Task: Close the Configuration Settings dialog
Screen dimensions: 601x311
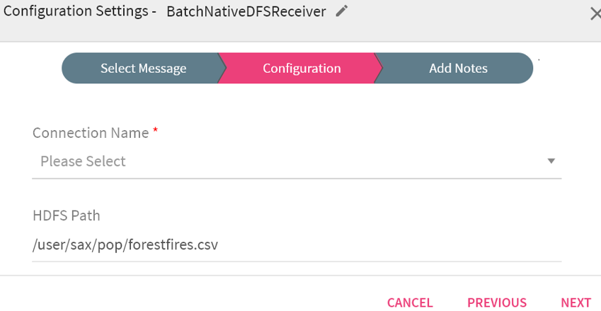Action: (595, 14)
